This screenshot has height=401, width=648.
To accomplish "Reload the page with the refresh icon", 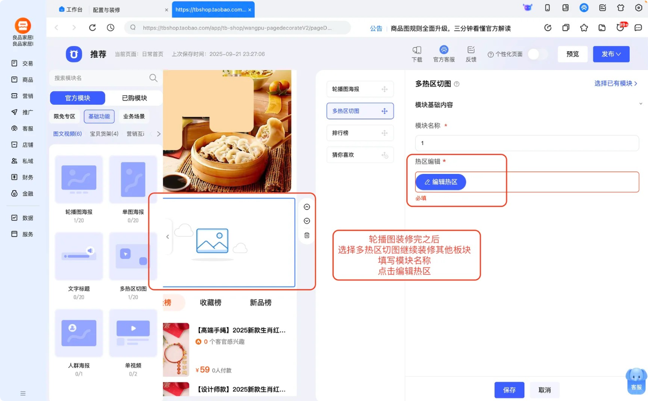I will 92,28.
